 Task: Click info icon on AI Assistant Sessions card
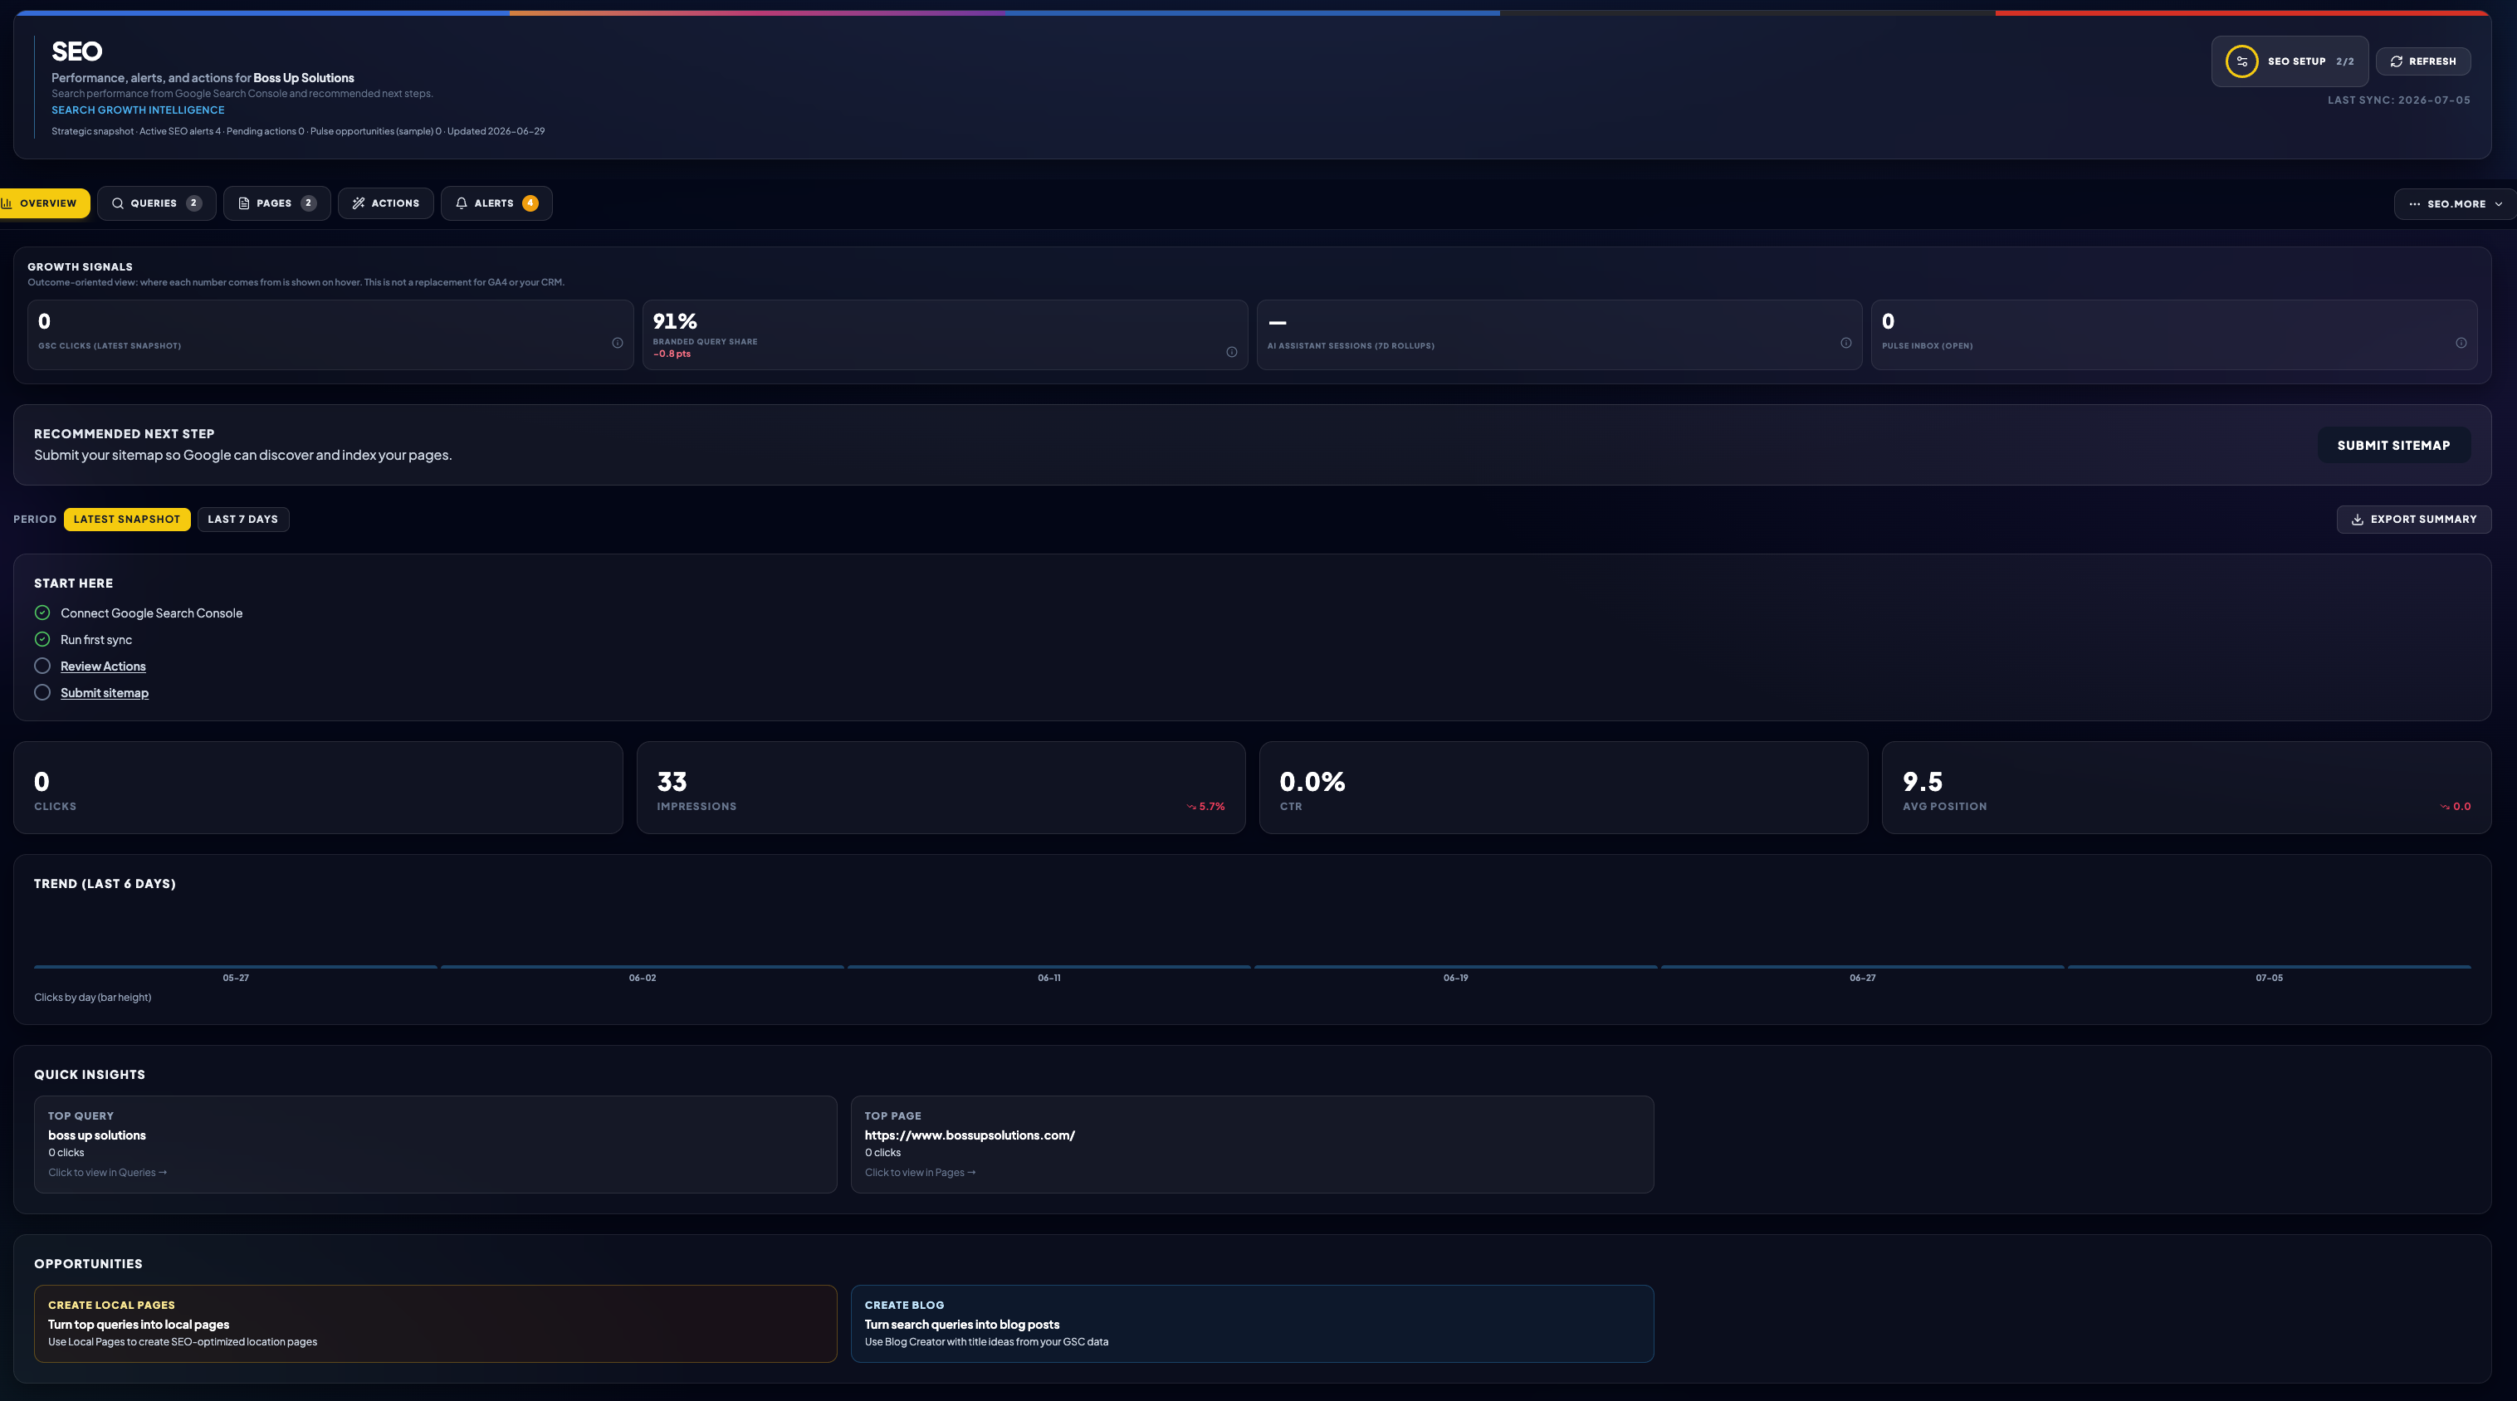tap(1845, 343)
